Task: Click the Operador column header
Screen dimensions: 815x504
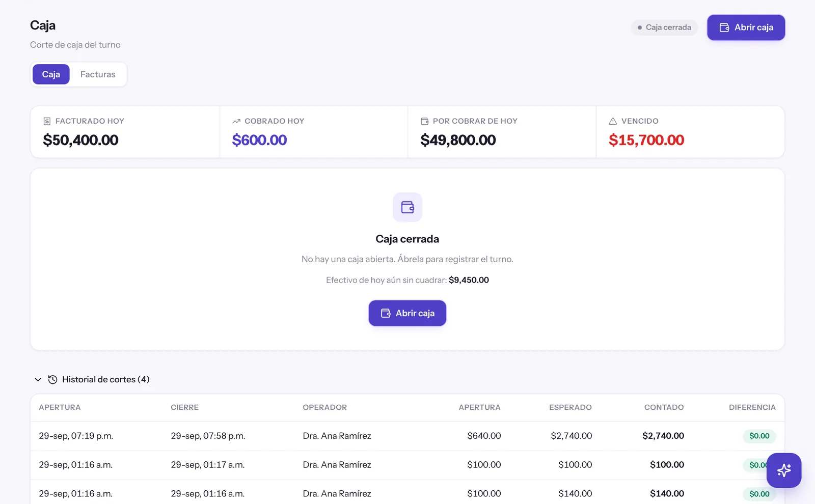Action: point(325,407)
